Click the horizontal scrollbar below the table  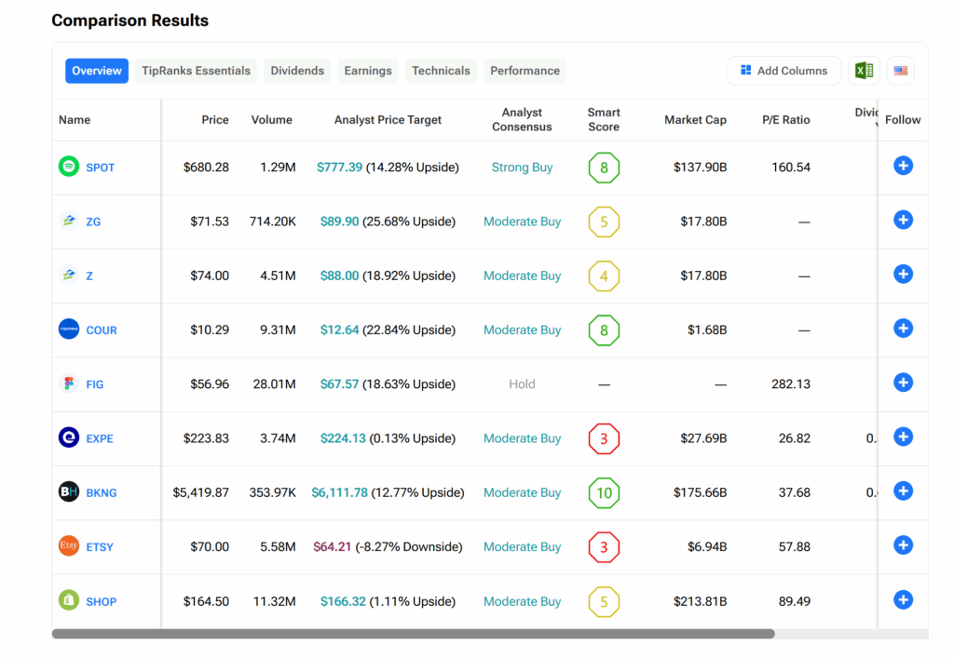pyautogui.click(x=413, y=634)
